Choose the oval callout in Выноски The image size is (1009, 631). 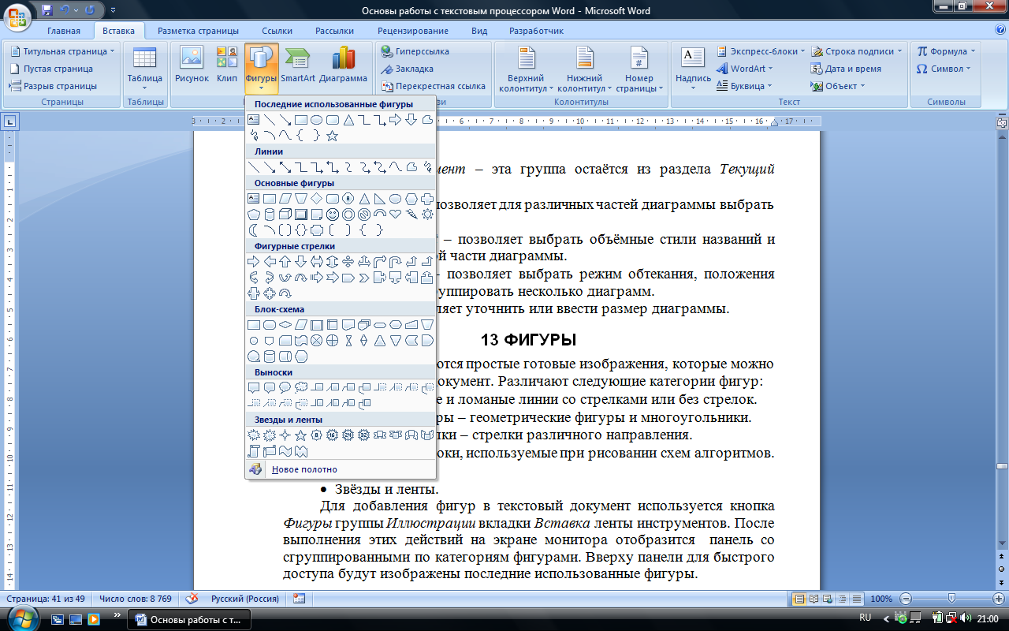[285, 387]
